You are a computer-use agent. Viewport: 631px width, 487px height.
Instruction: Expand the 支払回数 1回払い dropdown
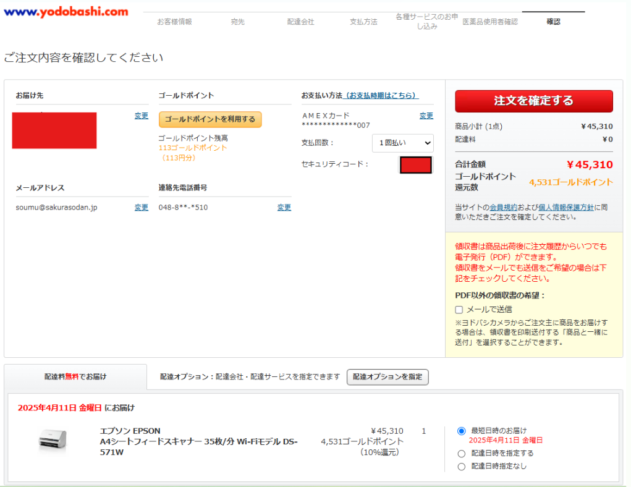403,143
